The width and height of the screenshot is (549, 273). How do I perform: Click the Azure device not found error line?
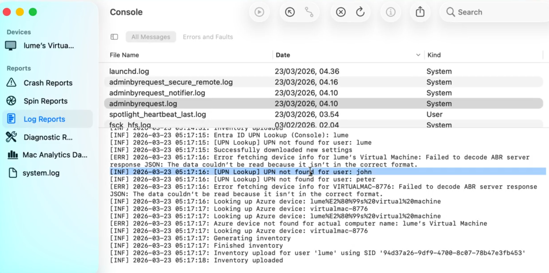pos(298,223)
